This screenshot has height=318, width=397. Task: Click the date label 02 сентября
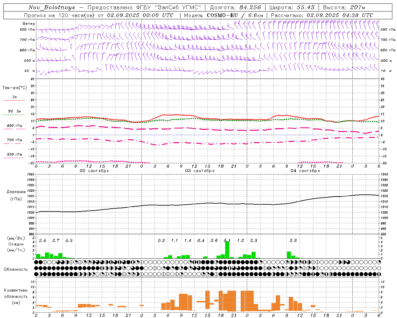[94, 170]
